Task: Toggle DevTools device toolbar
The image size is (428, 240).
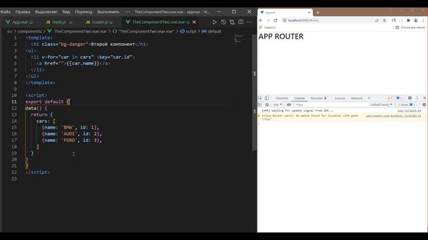Action: pyautogui.click(x=267, y=98)
